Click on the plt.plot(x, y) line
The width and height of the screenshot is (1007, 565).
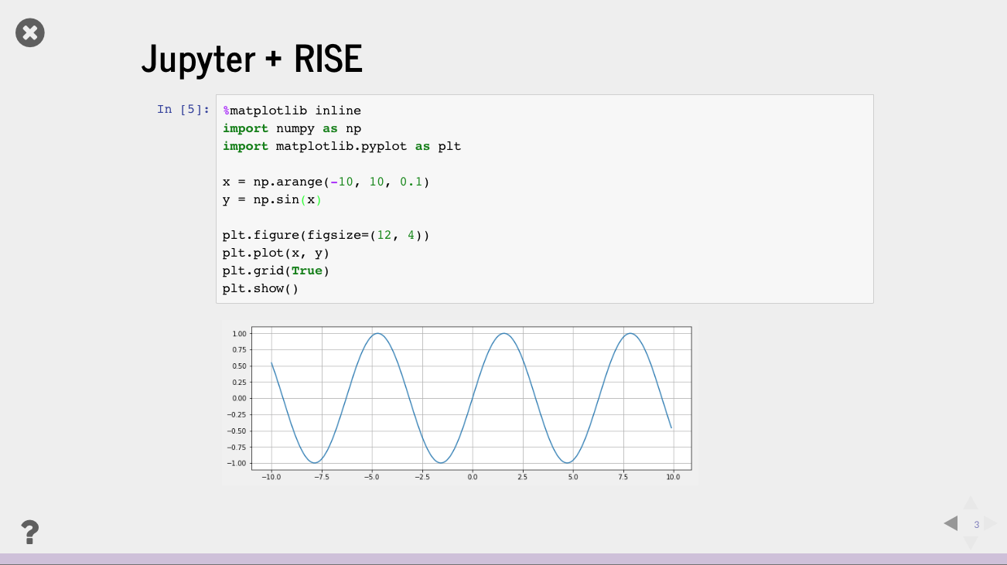coord(276,253)
